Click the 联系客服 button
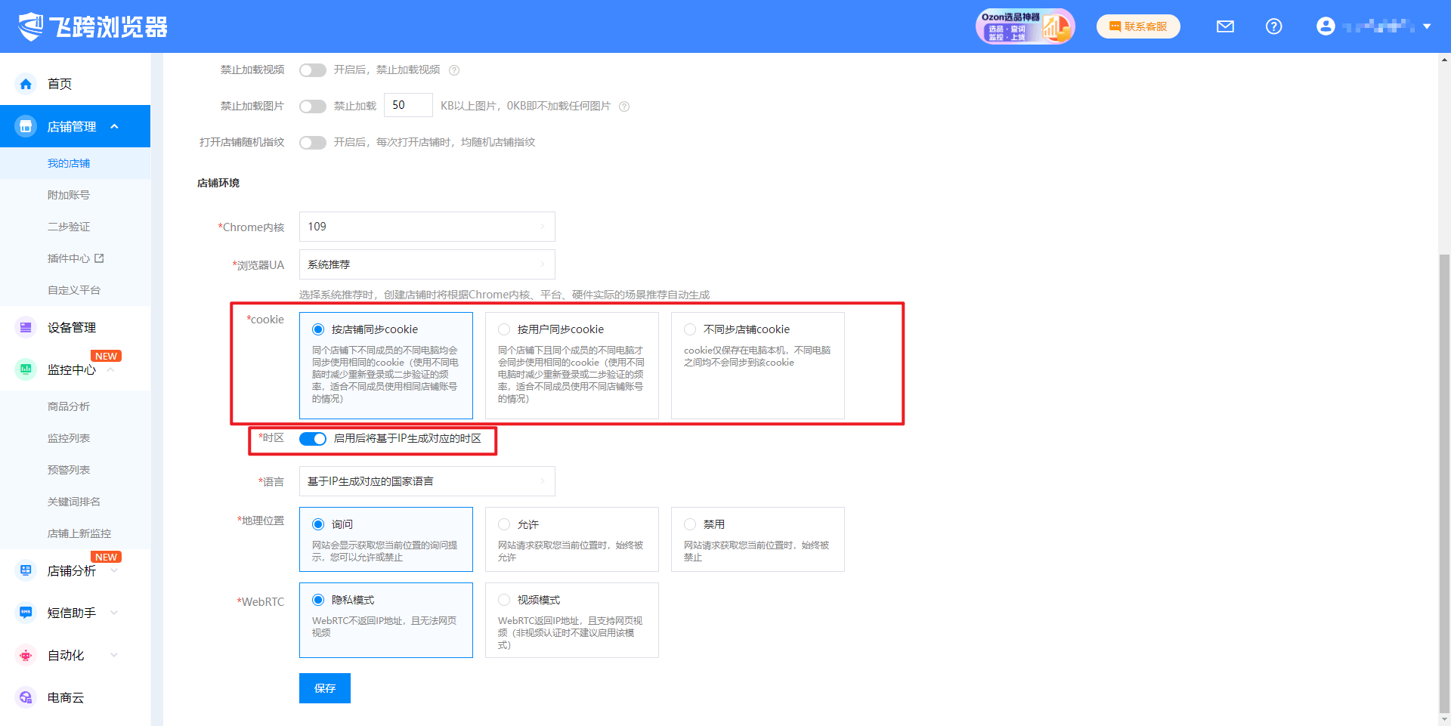The height and width of the screenshot is (726, 1451). (x=1138, y=26)
